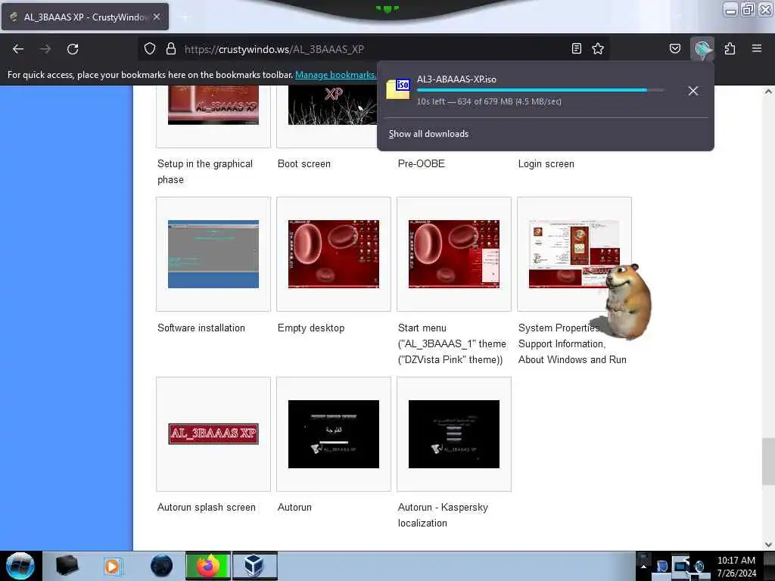Open tracking protection shield icon
This screenshot has width=775, height=581.
click(150, 48)
